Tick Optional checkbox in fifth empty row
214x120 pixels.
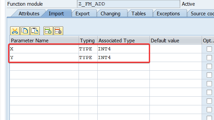(x=209, y=101)
